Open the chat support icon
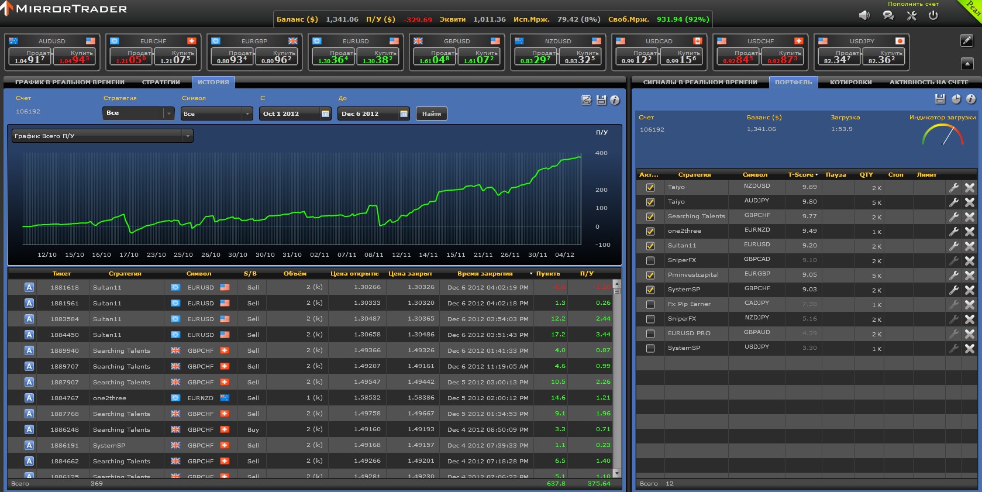Image resolution: width=982 pixels, height=492 pixels. [888, 16]
